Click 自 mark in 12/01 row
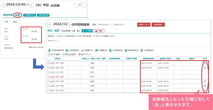This screenshot has width=213, height=110. [205, 63]
